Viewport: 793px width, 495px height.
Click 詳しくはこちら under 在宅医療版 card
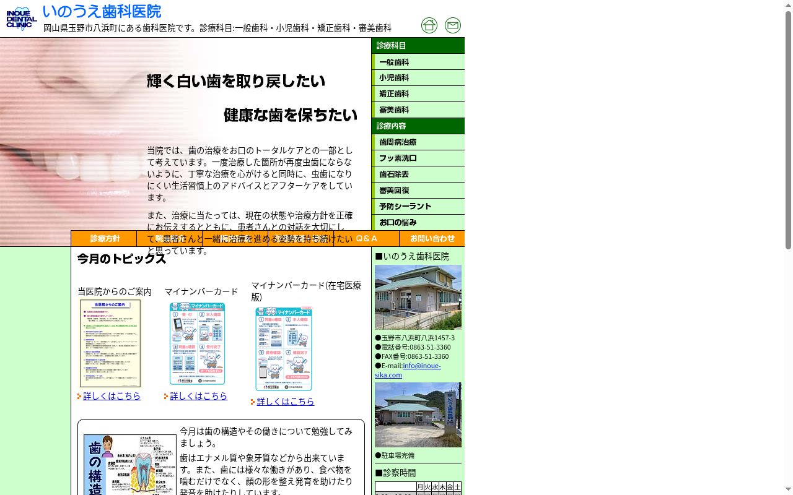(x=286, y=402)
